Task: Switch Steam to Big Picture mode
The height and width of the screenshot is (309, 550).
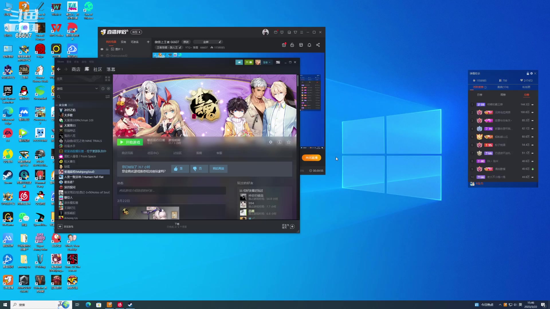Action: pyautogui.click(x=278, y=62)
